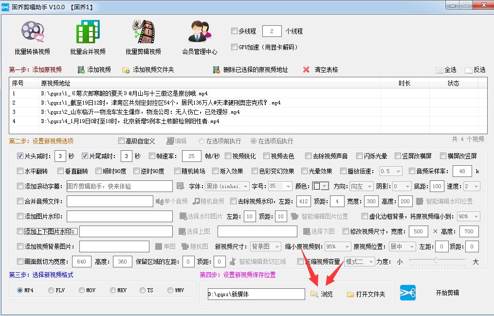The height and width of the screenshot is (316, 494).
Task: Enable the GPU加速 acceleration checkbox
Action: tap(233, 46)
